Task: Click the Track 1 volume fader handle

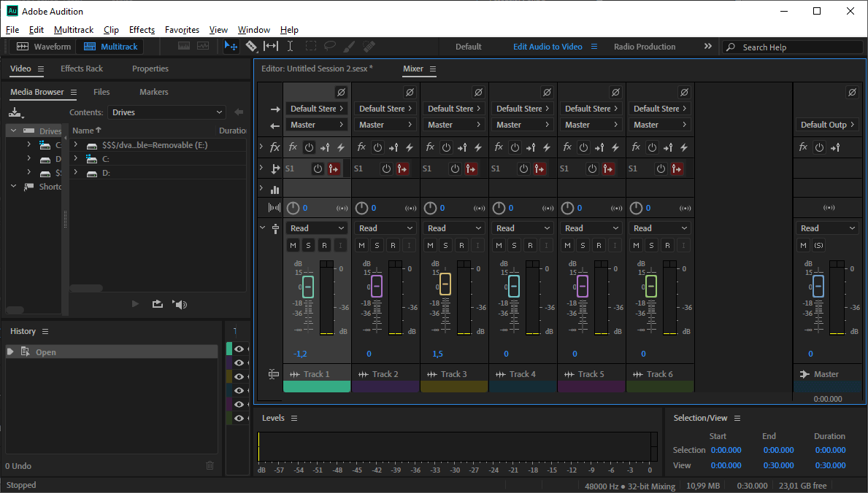Action: coord(308,287)
